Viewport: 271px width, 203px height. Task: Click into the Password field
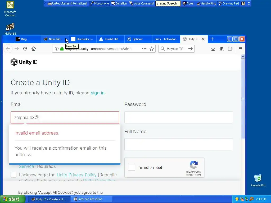click(x=179, y=117)
